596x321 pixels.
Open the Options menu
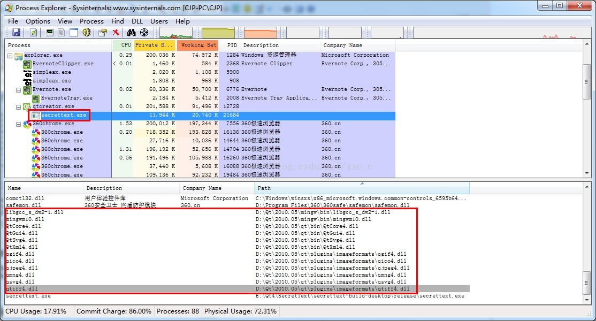pos(37,21)
